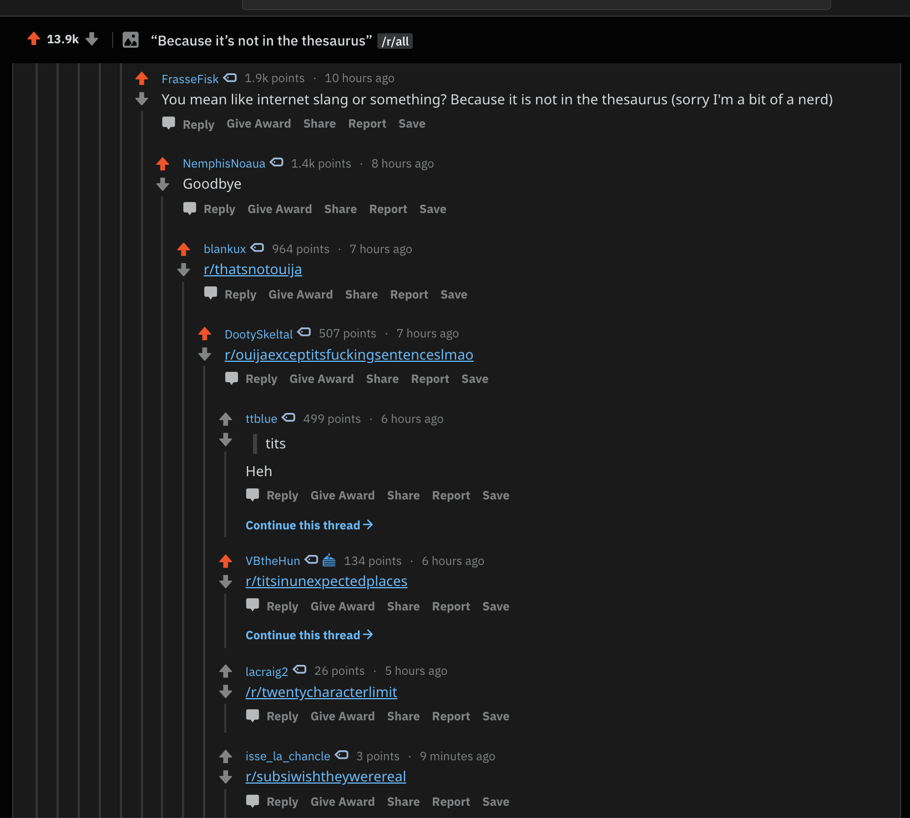Open r/thatsnotouija subreddit link

(x=252, y=269)
